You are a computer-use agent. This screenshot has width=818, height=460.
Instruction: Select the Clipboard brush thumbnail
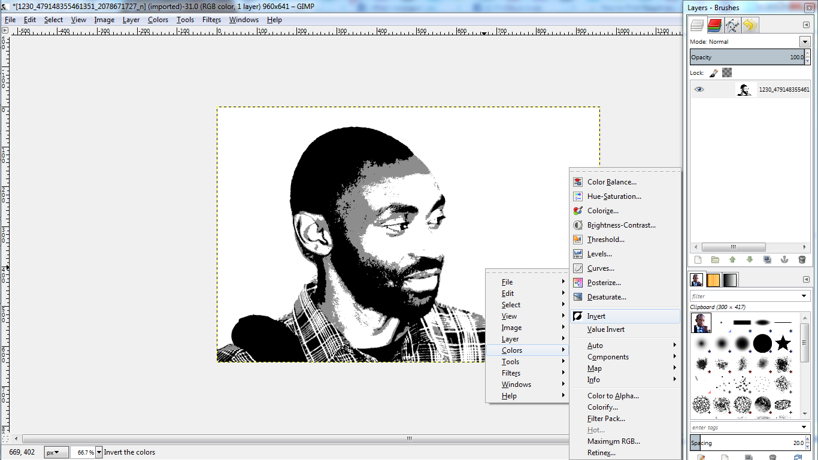coord(701,323)
